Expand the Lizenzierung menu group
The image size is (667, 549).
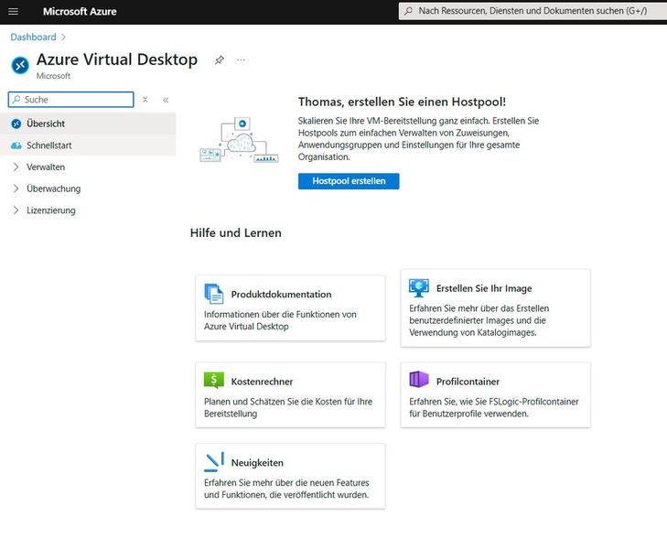point(16,210)
